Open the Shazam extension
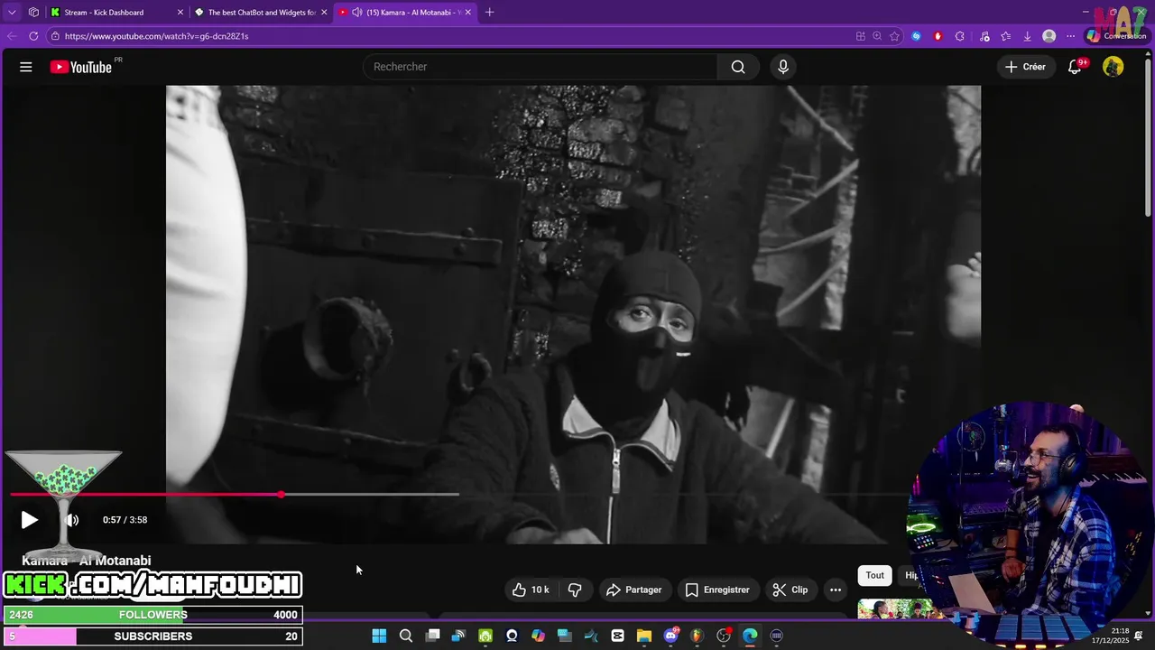 point(917,36)
